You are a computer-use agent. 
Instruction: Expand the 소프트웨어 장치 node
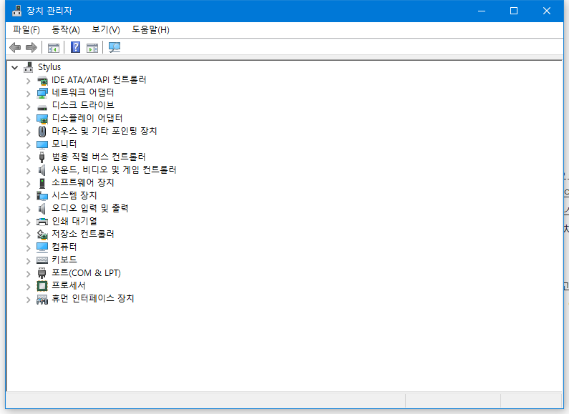click(x=29, y=184)
